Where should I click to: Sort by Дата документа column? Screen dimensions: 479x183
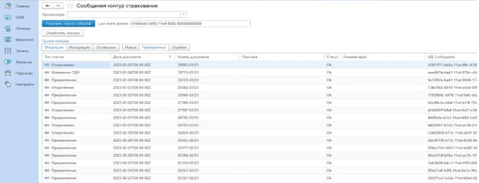(x=143, y=57)
